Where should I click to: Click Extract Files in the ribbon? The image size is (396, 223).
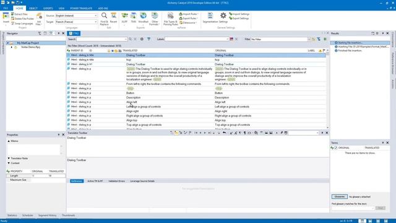[x=19, y=14]
